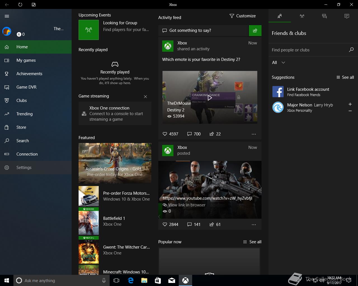Add Major Nelson as friend with plus

click(350, 104)
